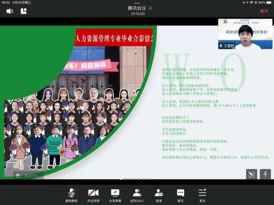
Task: Open the three-dot multitasking menu at top
Action: pos(137,3)
